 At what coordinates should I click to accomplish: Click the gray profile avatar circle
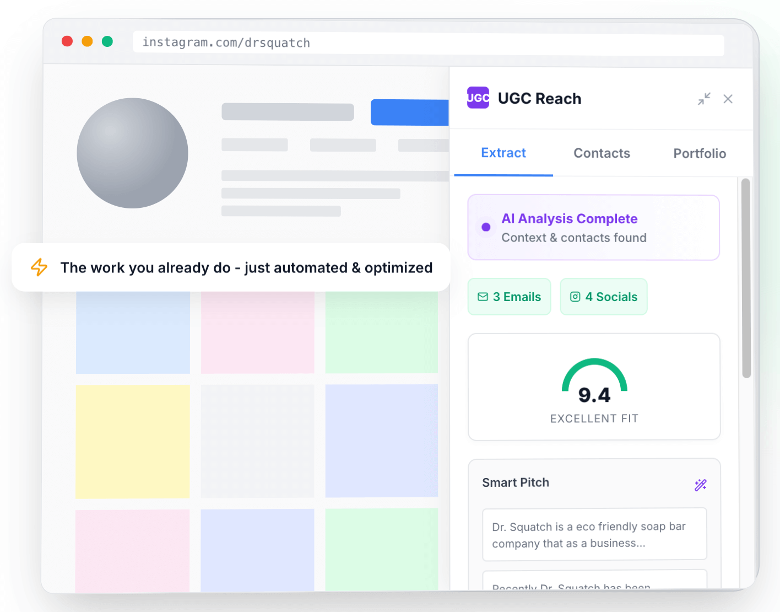point(132,153)
